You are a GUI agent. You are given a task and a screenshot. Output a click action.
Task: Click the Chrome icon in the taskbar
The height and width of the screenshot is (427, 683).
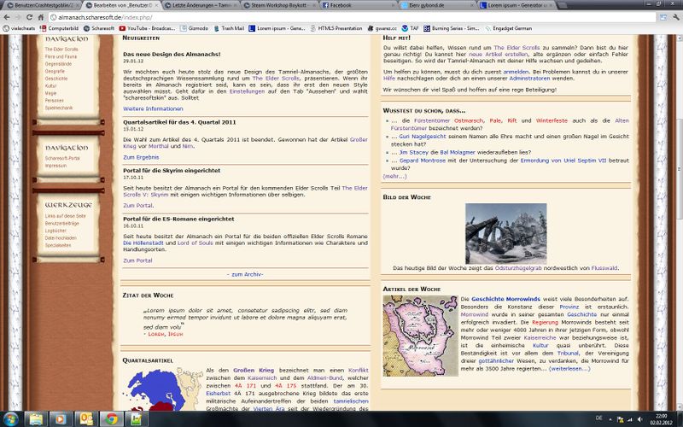111,419
